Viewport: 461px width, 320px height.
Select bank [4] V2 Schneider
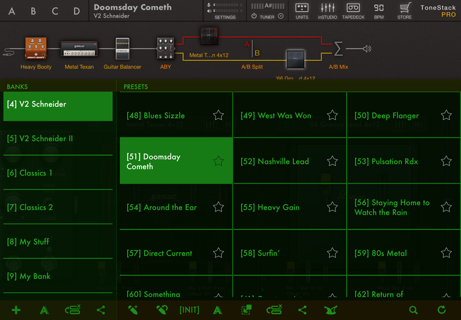[58, 106]
